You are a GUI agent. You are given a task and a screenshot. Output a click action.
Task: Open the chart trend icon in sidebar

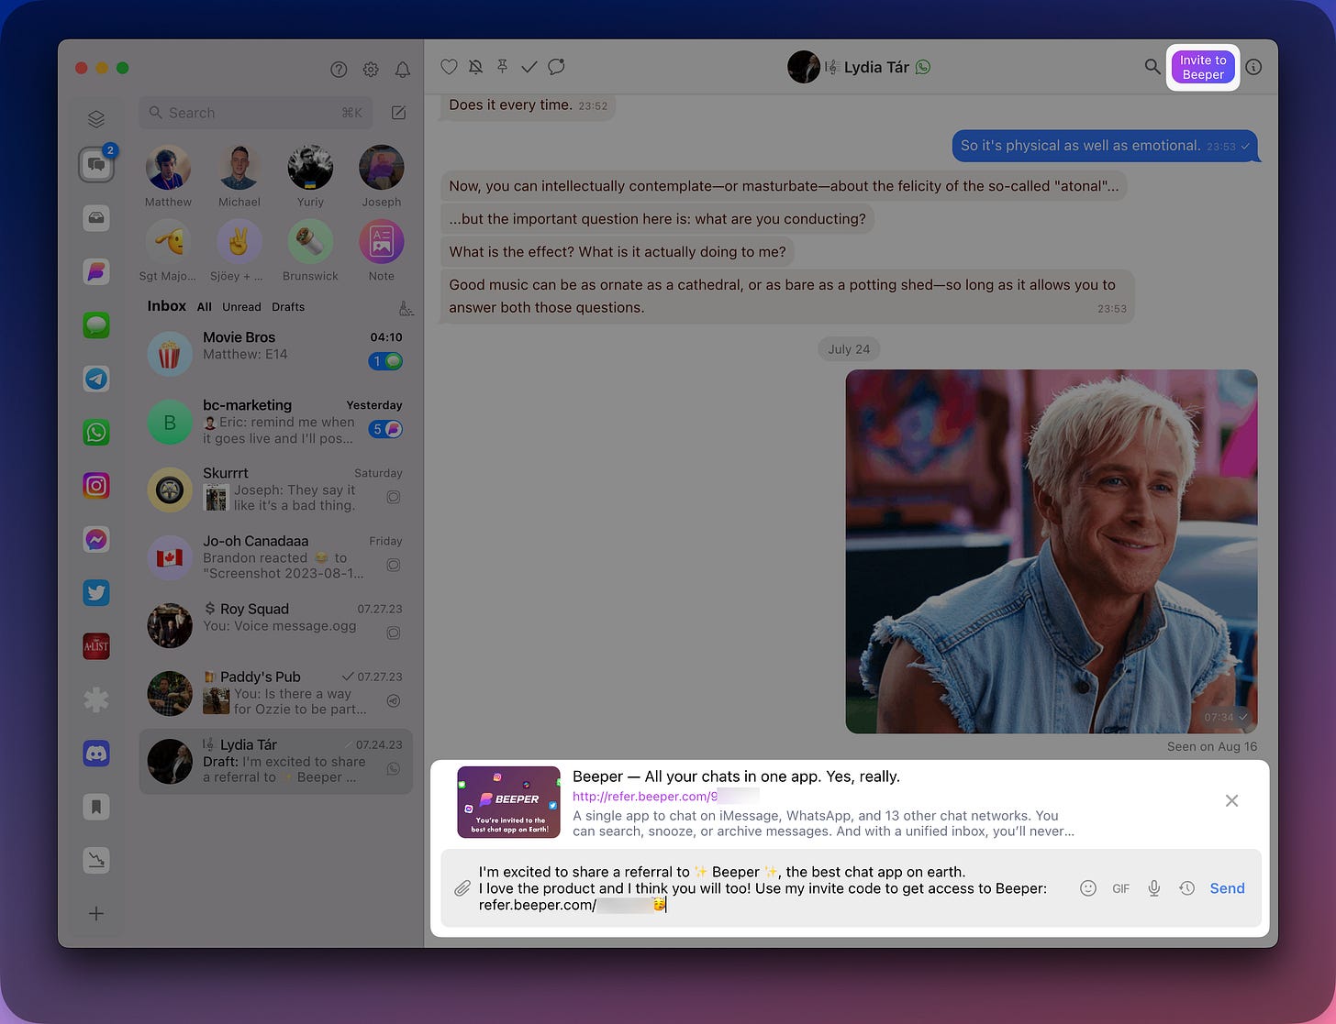pyautogui.click(x=96, y=860)
